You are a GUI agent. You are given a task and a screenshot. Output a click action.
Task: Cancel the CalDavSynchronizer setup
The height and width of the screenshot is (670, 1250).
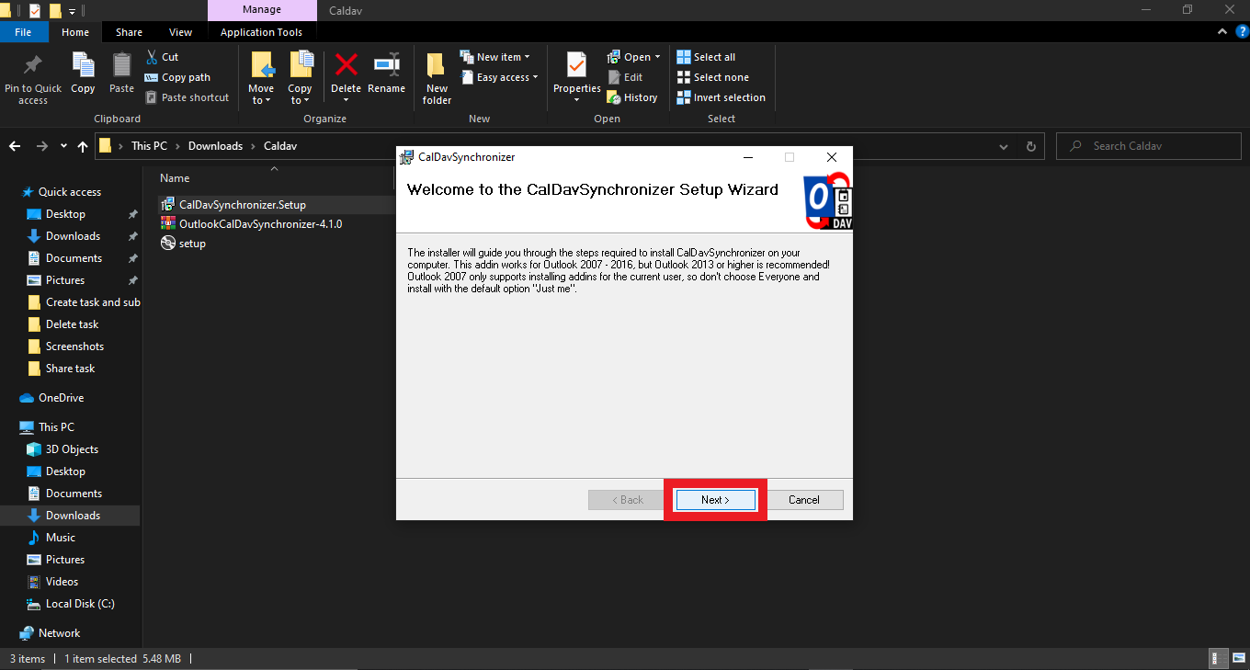(803, 500)
